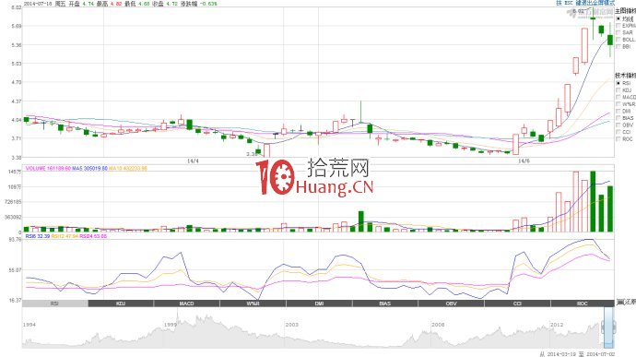Select KDJ radio in technical indicator list

618,90
